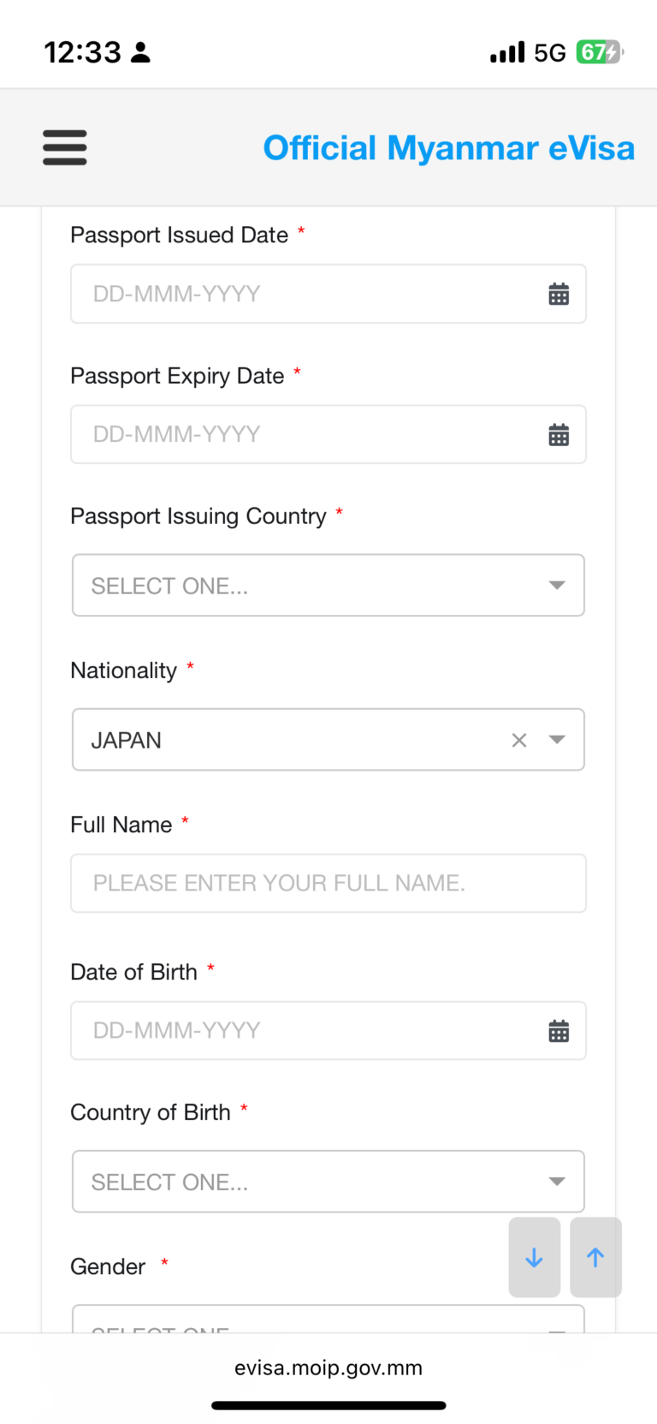Open the Nationality dropdown arrow
The image size is (657, 1424).
[557, 740]
